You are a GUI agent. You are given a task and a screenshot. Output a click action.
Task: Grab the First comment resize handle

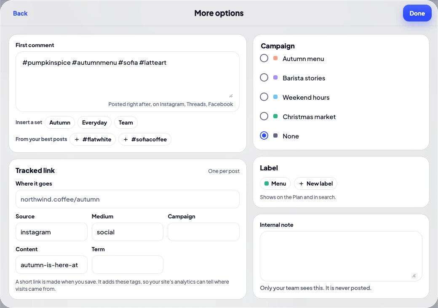click(x=231, y=96)
